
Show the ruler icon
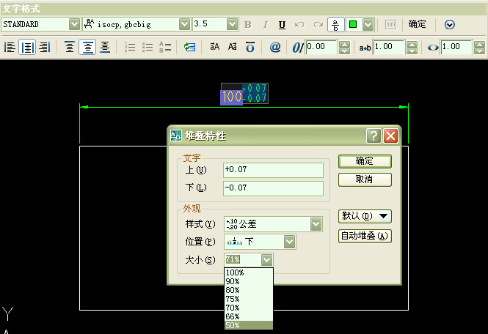[390, 25]
